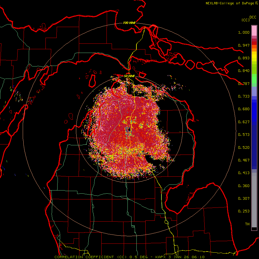Viewport: 259px width, 259px height.
Task: Click the TH label on the color scale
Action: pyautogui.click(x=247, y=224)
